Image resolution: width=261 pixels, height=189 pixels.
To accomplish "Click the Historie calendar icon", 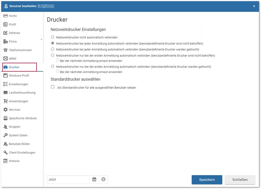I will point(5,161).
